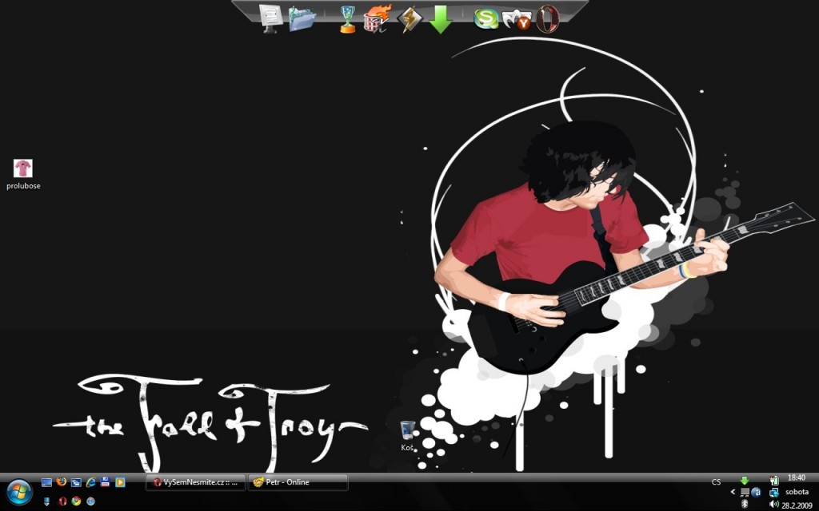This screenshot has height=511, width=819.
Task: Check the battery power tray icon
Action: point(774,480)
